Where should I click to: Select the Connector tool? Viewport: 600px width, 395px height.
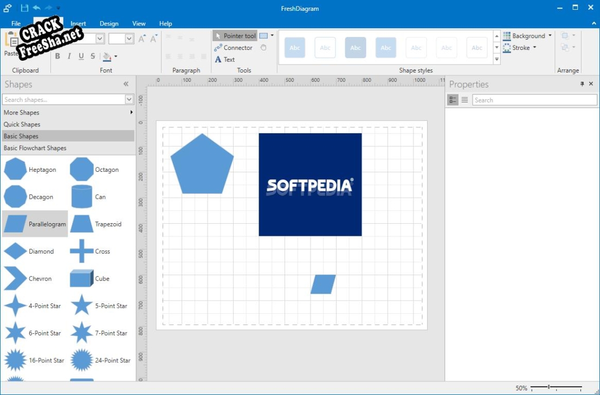tap(233, 48)
